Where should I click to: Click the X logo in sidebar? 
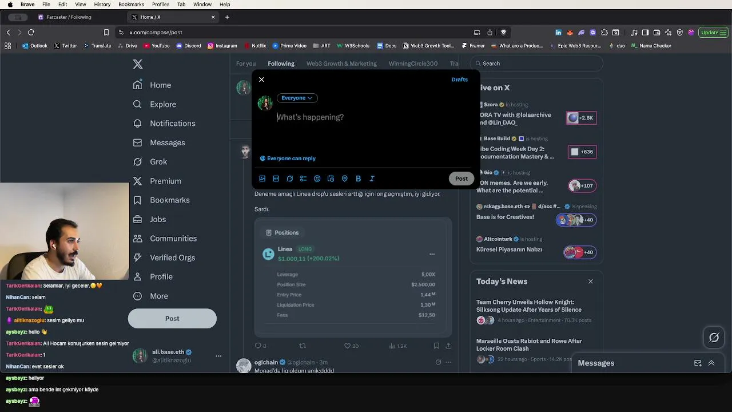[138, 64]
